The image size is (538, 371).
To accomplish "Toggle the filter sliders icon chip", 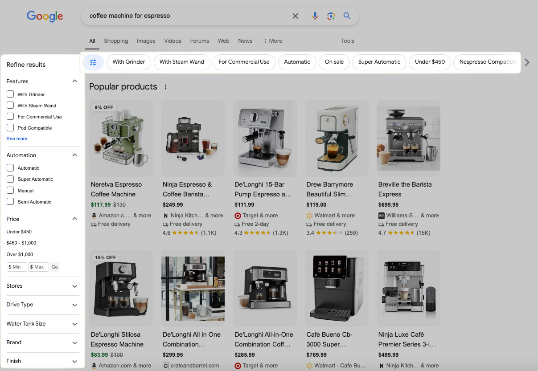I will pyautogui.click(x=93, y=62).
